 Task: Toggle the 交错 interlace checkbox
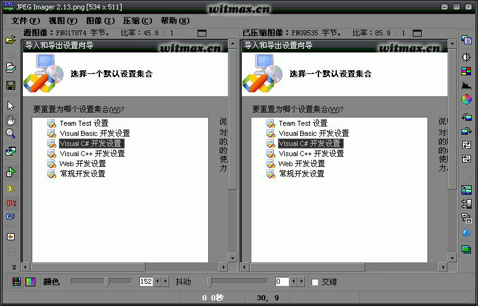[315, 282]
